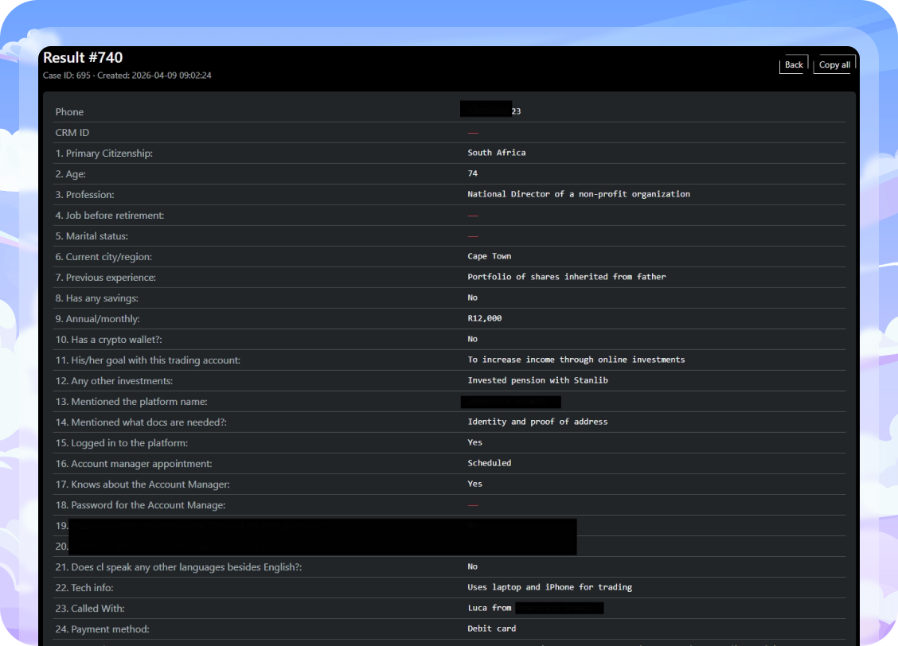Select the Invested pension with Stanlib text

click(537, 380)
